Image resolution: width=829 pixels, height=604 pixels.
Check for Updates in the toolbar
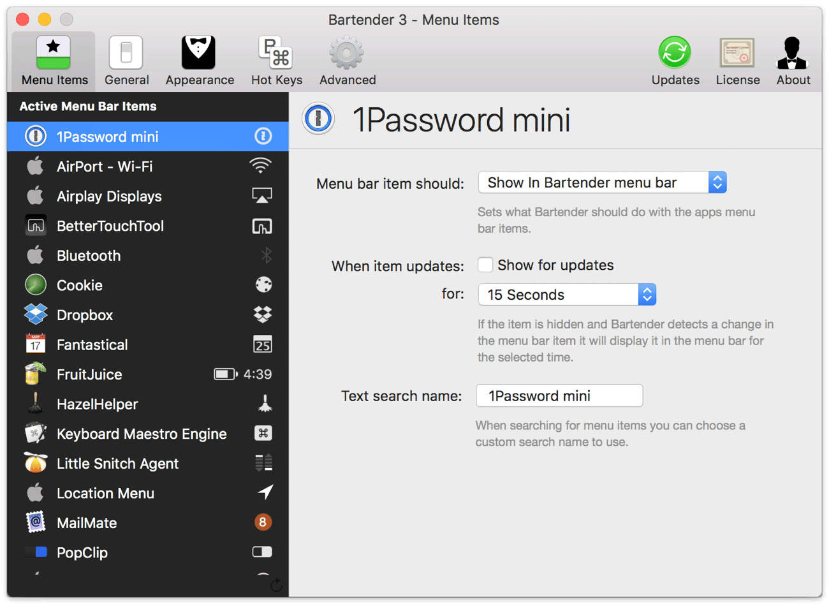click(x=675, y=61)
